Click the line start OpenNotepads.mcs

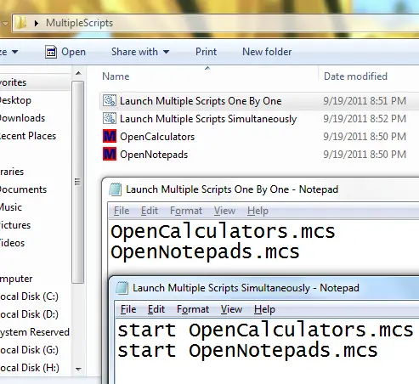[247, 351]
